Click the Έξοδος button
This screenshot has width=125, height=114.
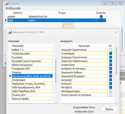pyautogui.click(x=109, y=109)
